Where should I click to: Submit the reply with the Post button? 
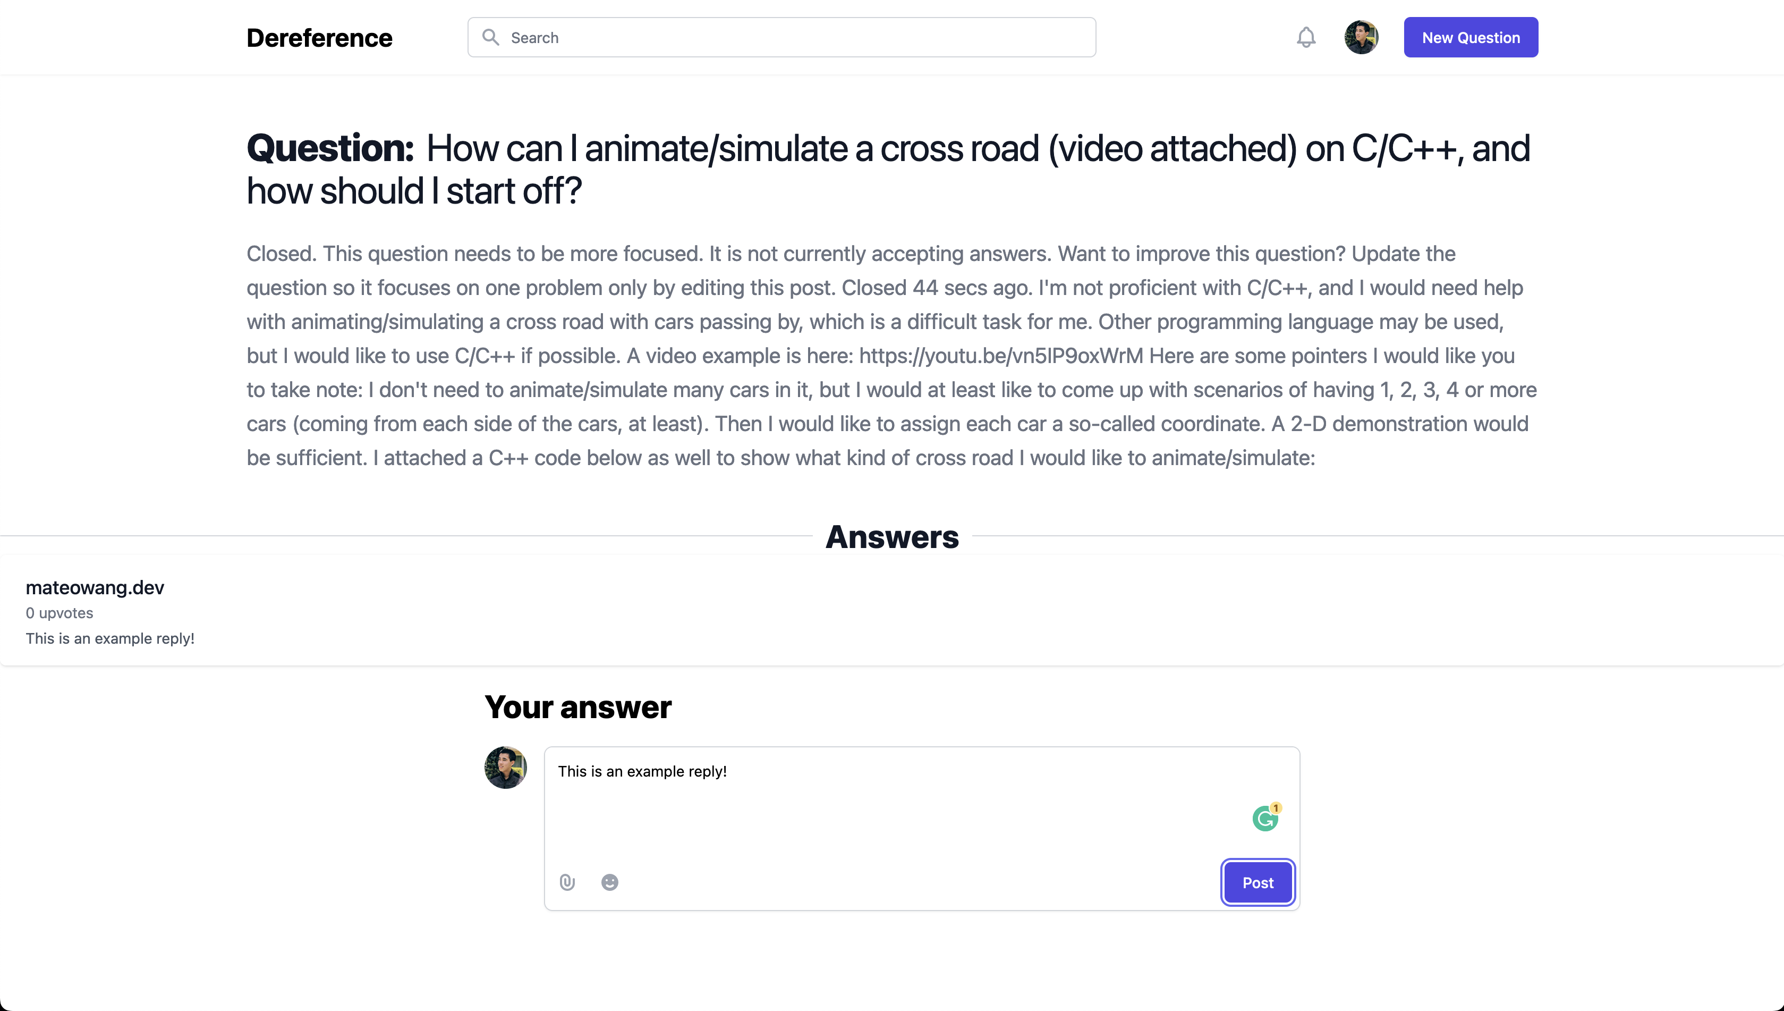1258,882
